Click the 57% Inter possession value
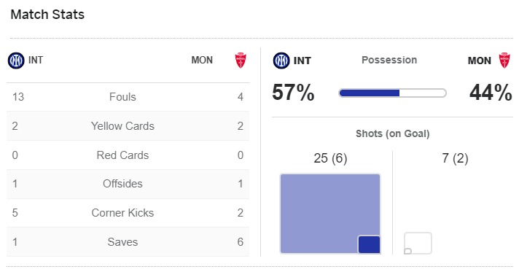 293,93
